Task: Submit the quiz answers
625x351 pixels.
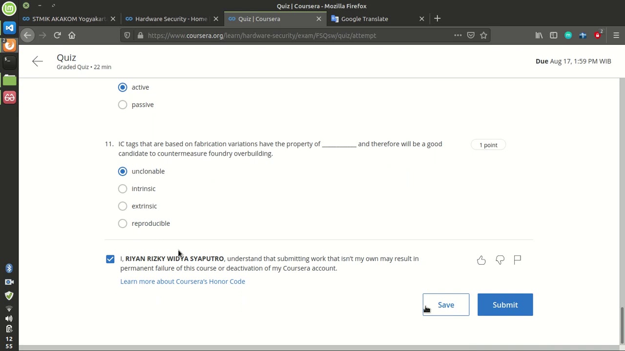Action: coord(505,305)
